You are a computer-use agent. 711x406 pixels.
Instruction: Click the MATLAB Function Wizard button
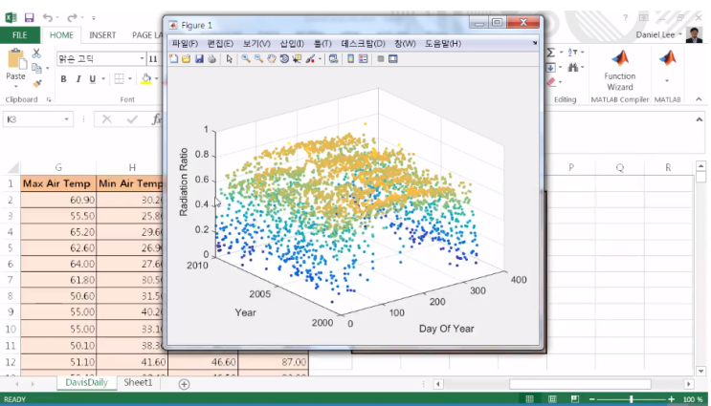point(620,71)
